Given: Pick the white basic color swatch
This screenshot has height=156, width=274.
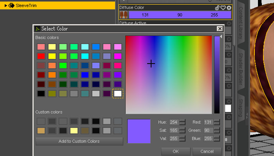Looking at the screenshot, I should pos(118,94).
